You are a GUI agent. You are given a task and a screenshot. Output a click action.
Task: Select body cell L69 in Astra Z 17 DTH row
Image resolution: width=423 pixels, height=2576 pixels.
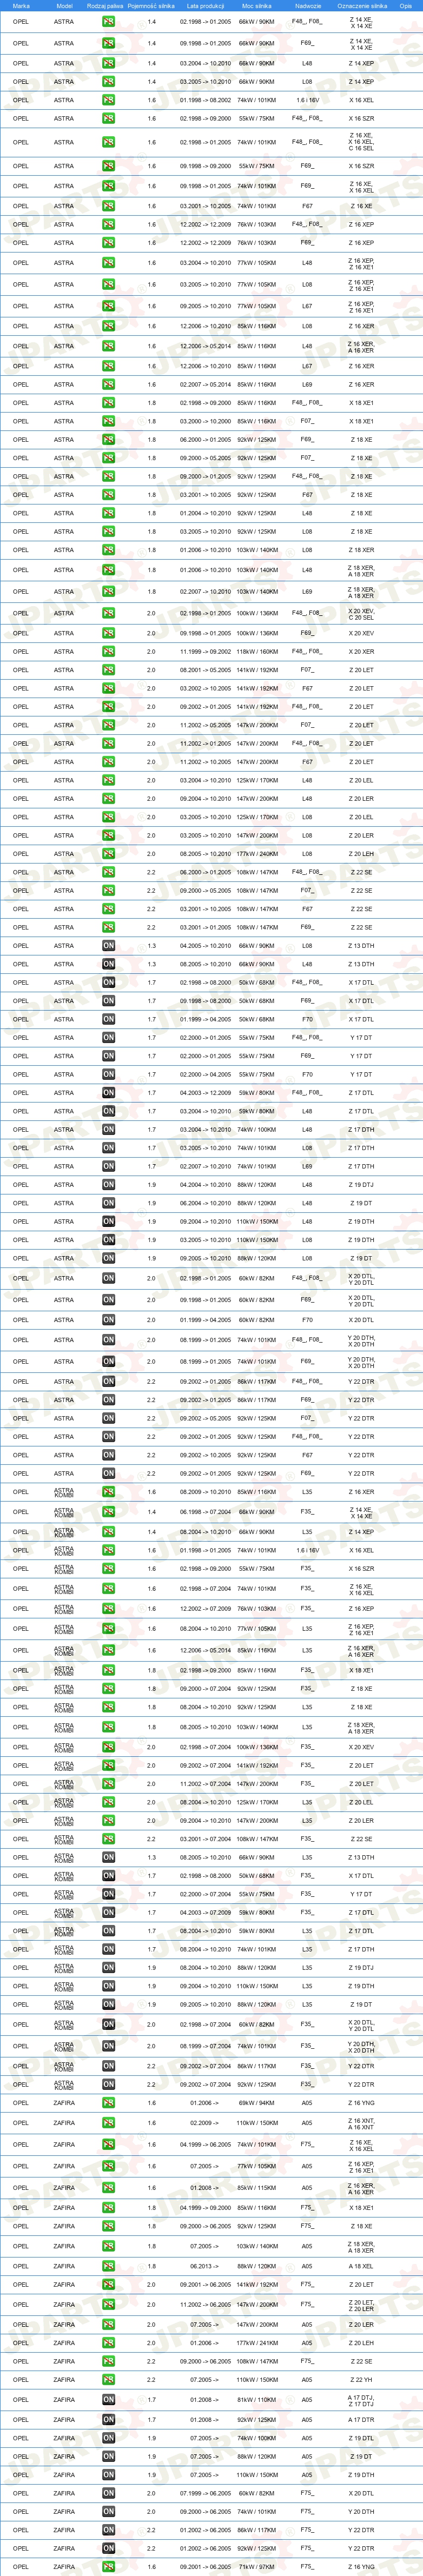(x=307, y=1166)
